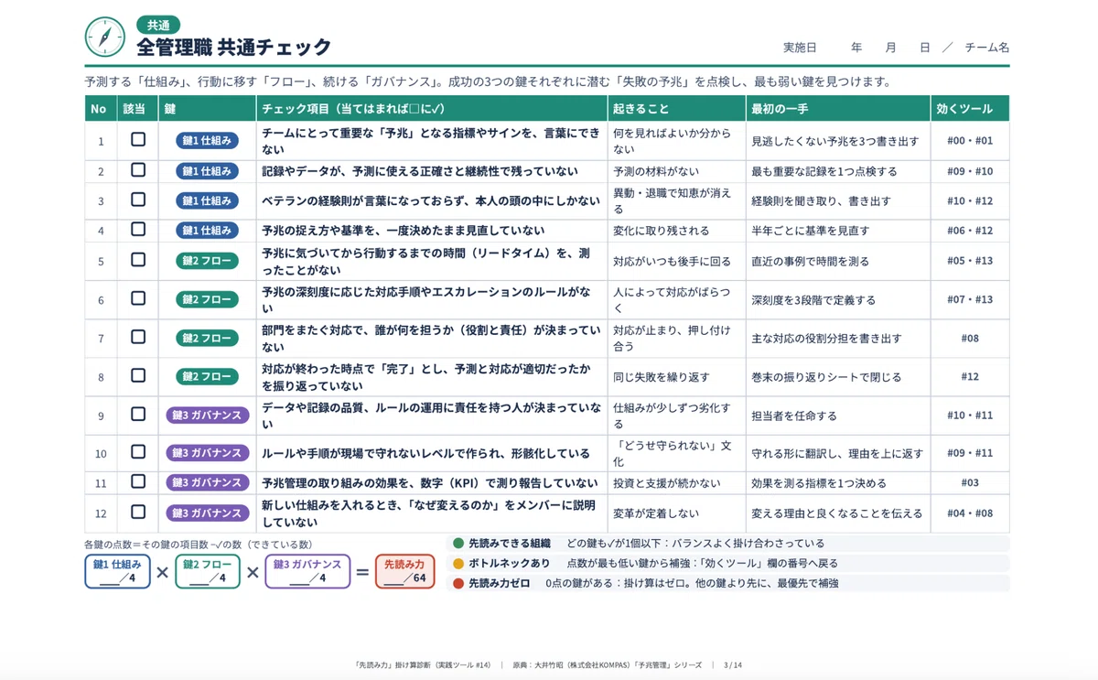Check the box for row No 10
This screenshot has height=680, width=1098.
click(x=138, y=452)
